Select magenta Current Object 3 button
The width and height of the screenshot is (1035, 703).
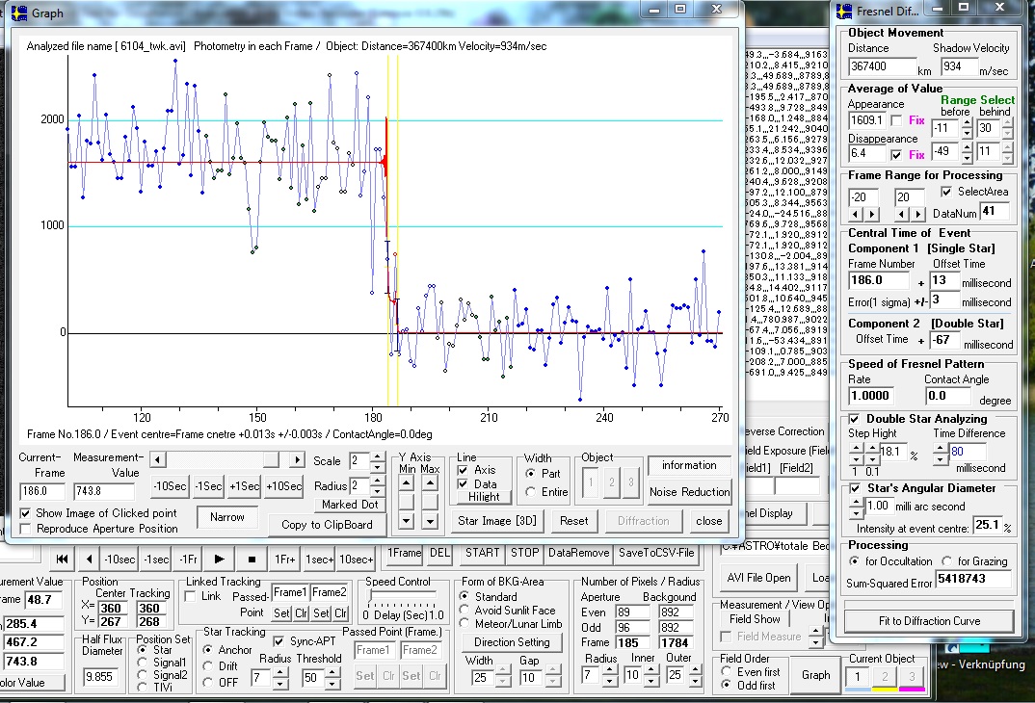point(911,677)
